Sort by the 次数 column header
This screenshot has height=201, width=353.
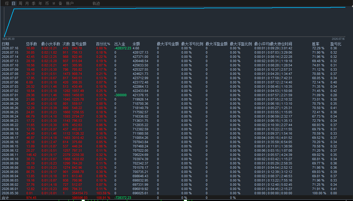[x=66, y=44]
